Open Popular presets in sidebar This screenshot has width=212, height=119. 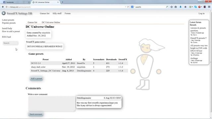pos(9,23)
